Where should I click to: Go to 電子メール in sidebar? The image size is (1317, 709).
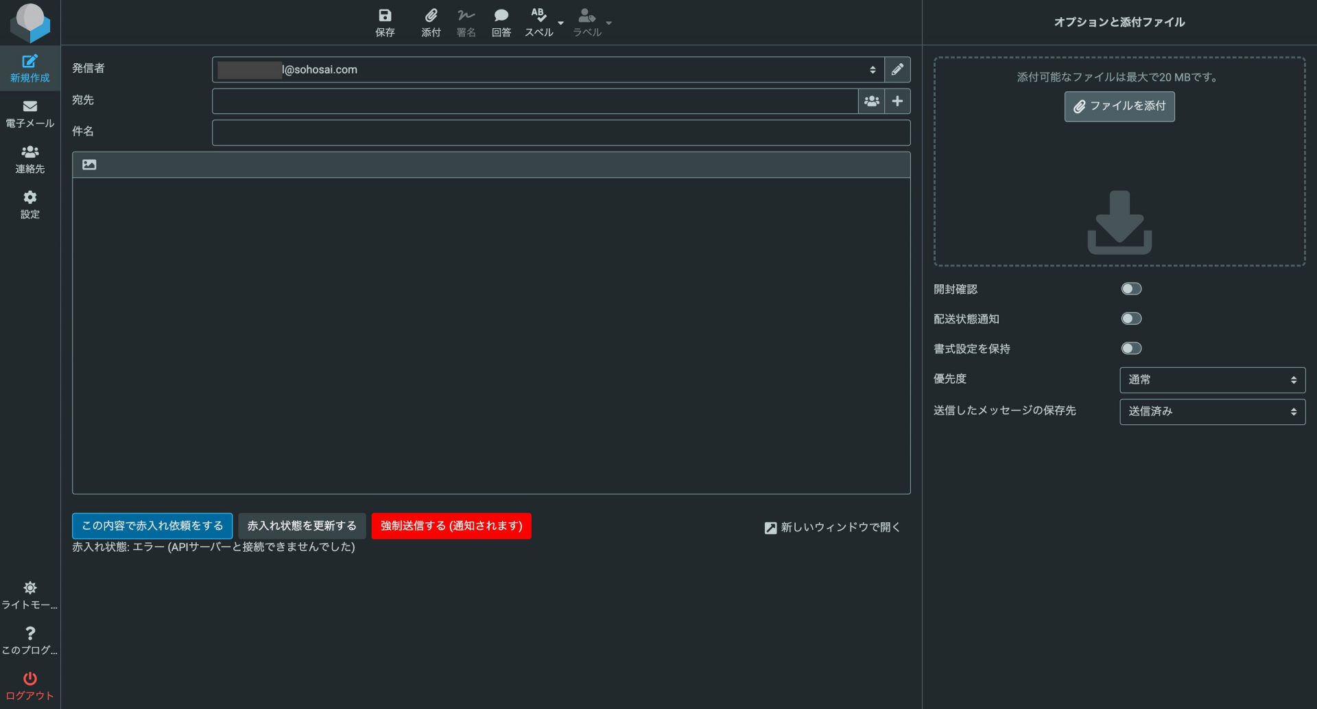click(29, 113)
